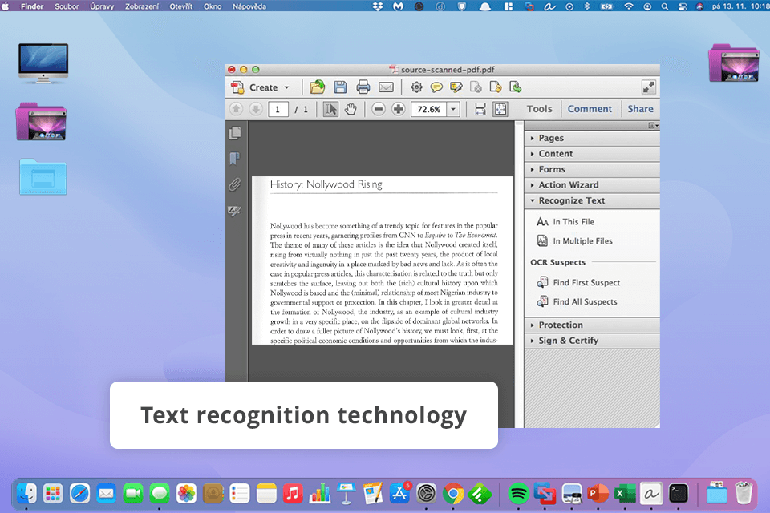
Task: Open the Attachments paperclip panel icon
Action: tap(235, 184)
